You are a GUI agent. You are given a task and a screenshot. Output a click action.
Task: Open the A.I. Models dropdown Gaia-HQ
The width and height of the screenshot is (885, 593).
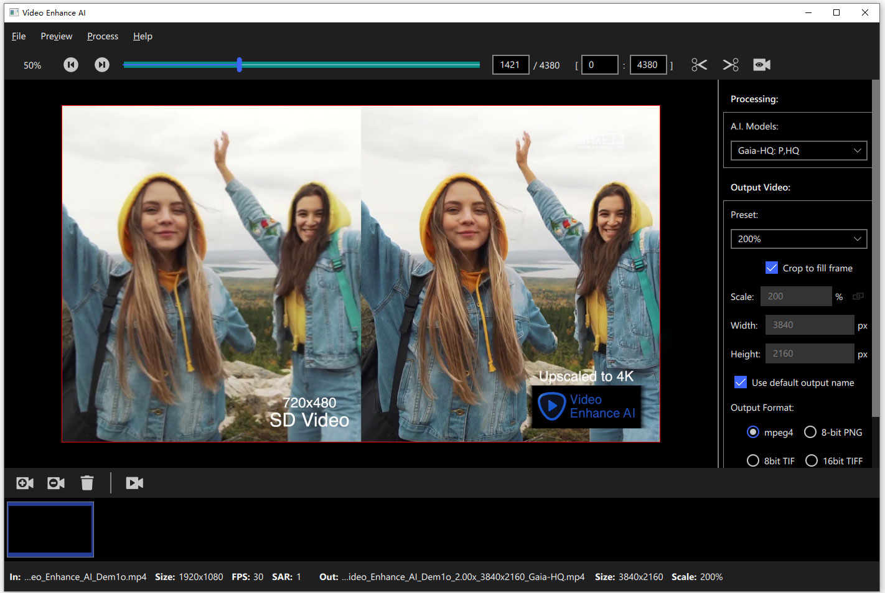798,151
